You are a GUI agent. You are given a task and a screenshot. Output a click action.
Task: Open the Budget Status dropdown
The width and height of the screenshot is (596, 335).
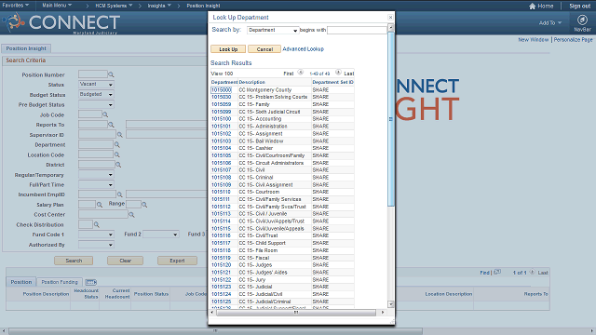click(x=96, y=94)
